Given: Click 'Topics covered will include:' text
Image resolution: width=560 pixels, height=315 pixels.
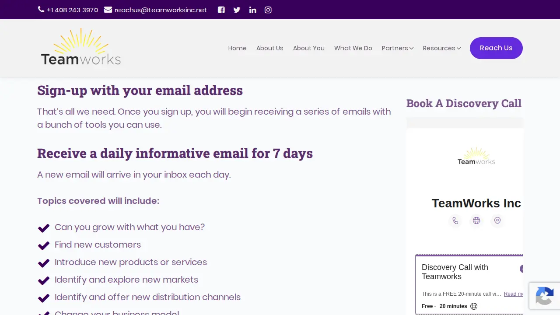Looking at the screenshot, I should click(x=98, y=201).
